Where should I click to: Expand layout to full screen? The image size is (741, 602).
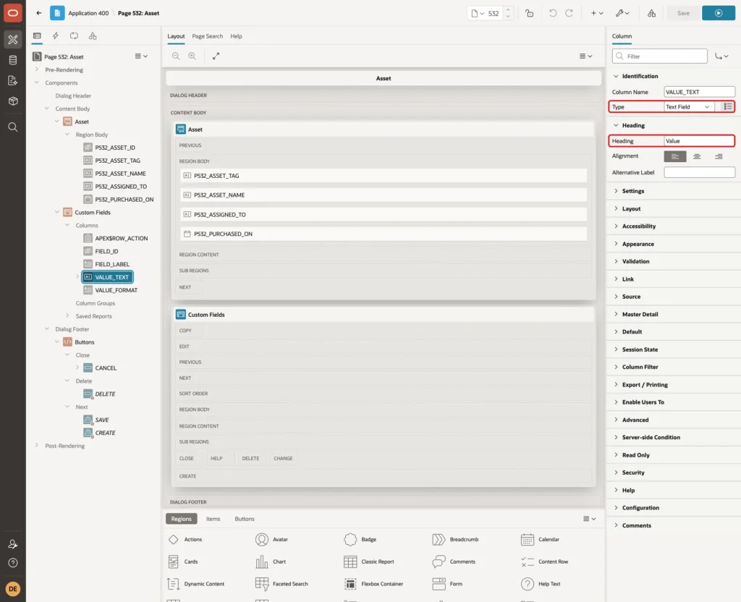pos(216,56)
